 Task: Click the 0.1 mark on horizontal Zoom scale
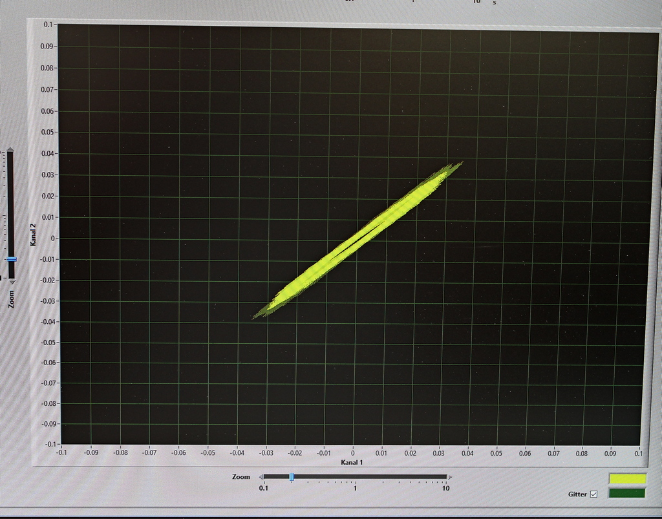tap(264, 488)
